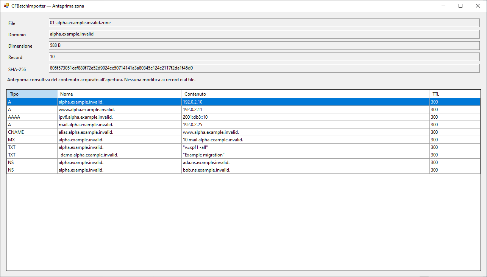
Task: Select the mail.alpha.example.invalid. name cell
Action: coord(120,125)
